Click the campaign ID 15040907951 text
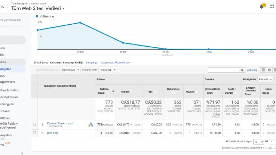The width and height of the screenshot is (276, 155). [x=55, y=127]
